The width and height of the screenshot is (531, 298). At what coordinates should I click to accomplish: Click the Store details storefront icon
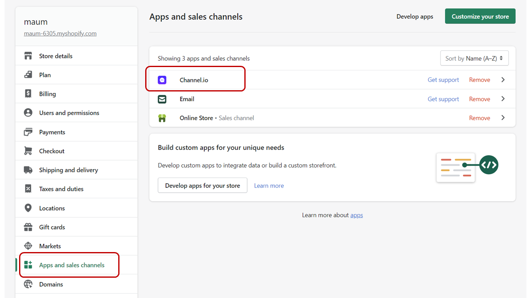point(28,56)
